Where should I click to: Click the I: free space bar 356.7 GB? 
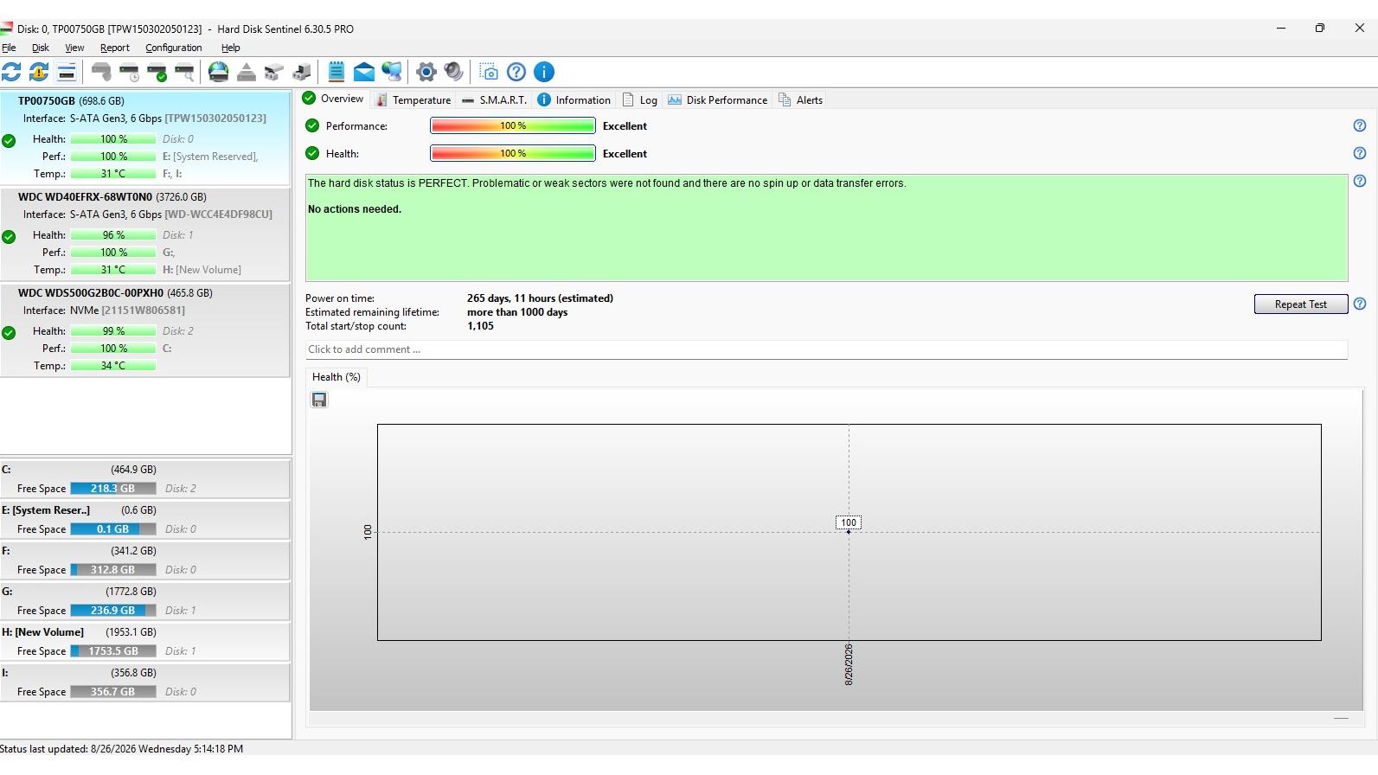(x=113, y=692)
